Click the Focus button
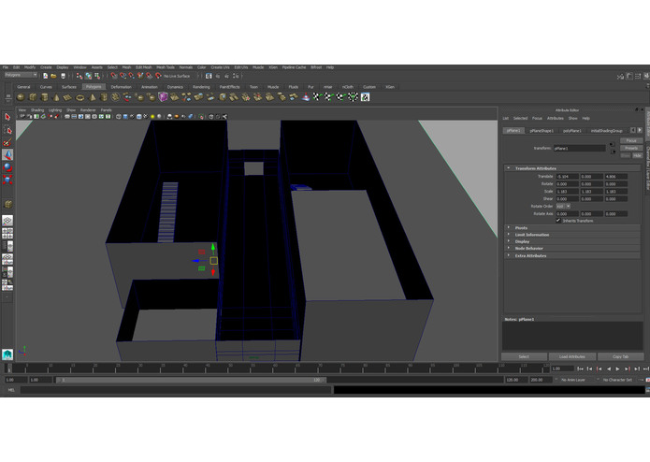This screenshot has width=650, height=462. 631,141
